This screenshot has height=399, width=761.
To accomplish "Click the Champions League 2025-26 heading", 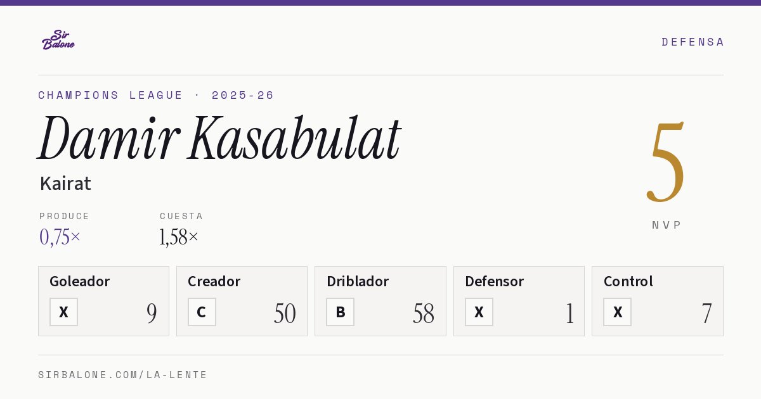I will [x=156, y=95].
